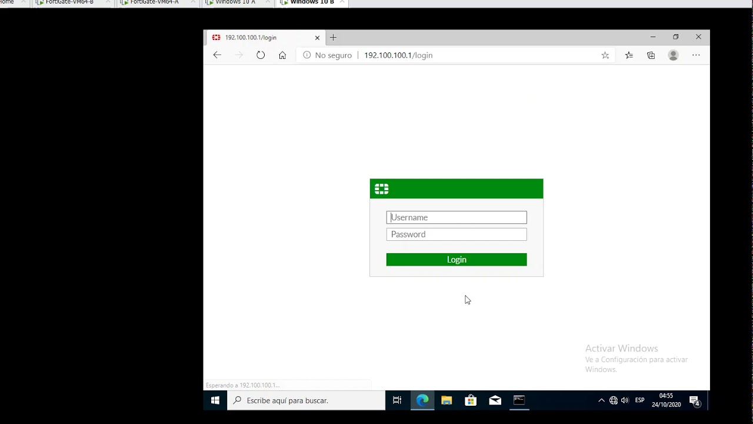The height and width of the screenshot is (424, 753).
Task: Minimize the Edge browser window
Action: (x=652, y=37)
